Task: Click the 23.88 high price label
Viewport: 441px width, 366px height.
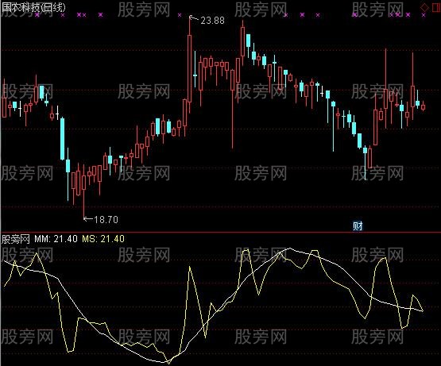Action: pyautogui.click(x=212, y=20)
